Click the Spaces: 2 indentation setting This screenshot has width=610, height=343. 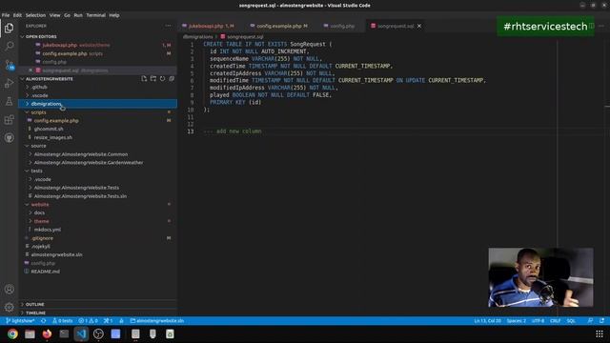[x=517, y=321]
